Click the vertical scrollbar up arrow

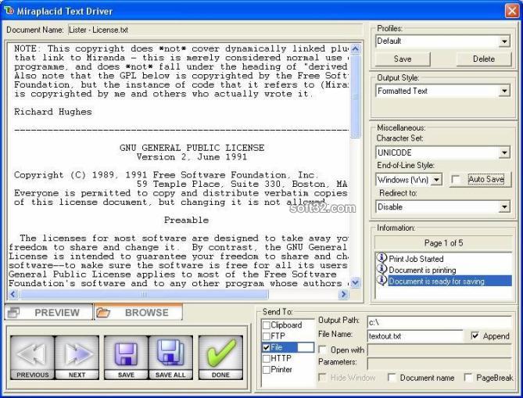[355, 49]
